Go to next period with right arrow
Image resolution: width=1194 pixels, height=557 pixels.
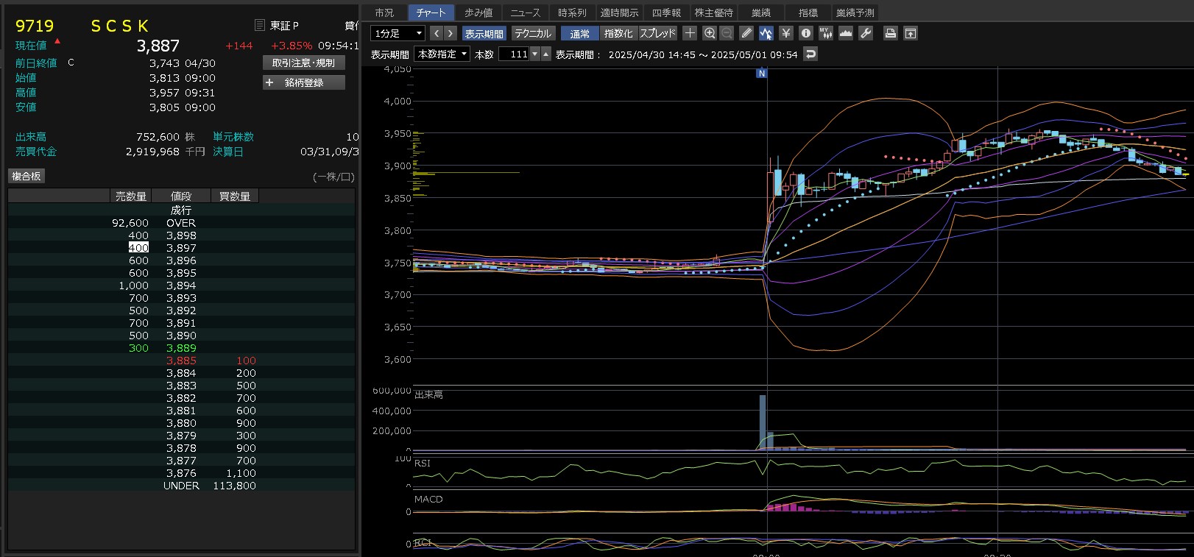point(451,33)
